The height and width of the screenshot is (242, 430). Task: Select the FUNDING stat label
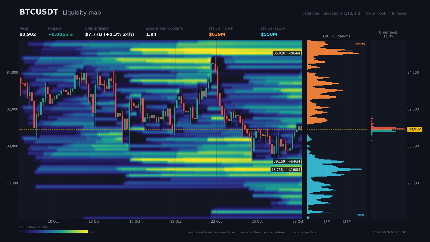coord(55,29)
